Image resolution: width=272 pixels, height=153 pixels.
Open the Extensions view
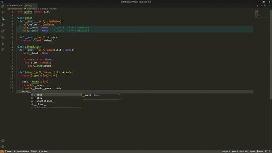point(3,31)
